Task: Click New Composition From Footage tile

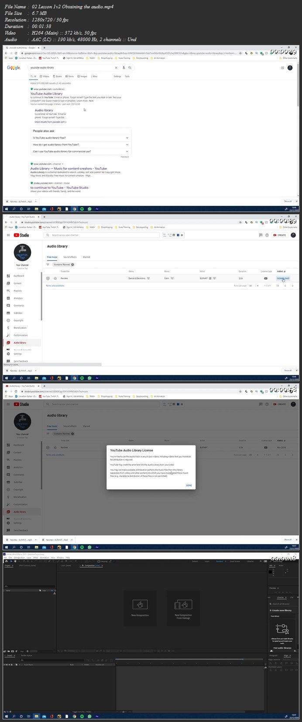Action: click(x=183, y=607)
